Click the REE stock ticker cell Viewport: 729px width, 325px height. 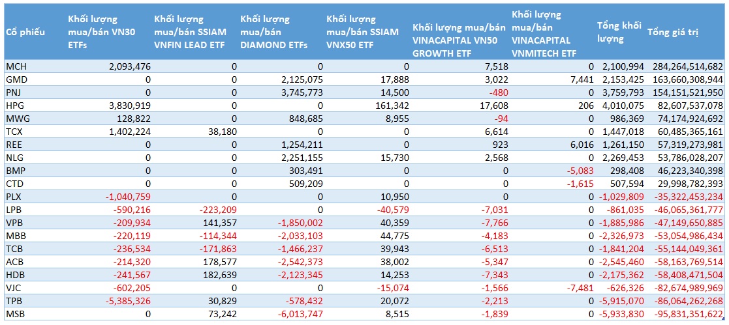click(14, 144)
